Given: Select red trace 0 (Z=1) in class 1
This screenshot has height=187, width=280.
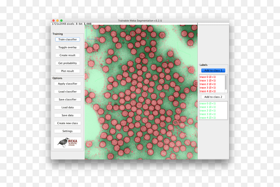Looking at the screenshot, I should click(208, 77).
